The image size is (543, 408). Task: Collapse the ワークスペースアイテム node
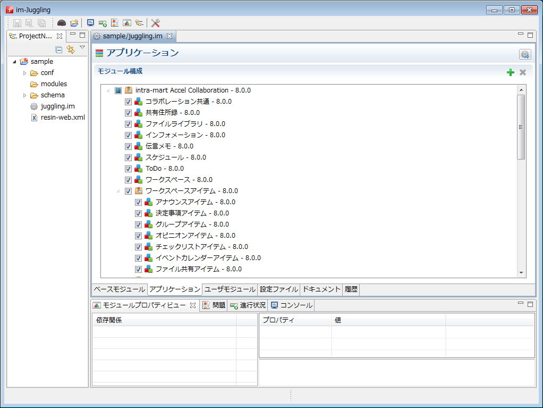point(118,191)
